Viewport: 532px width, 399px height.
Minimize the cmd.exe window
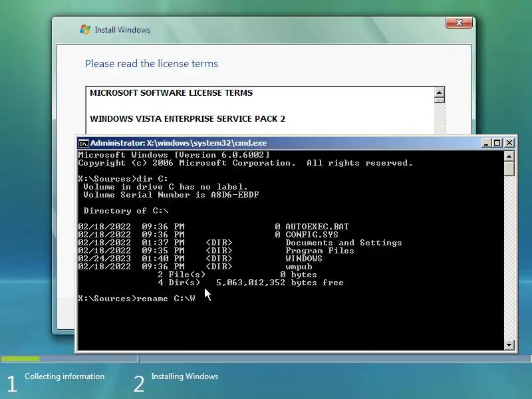pos(486,143)
